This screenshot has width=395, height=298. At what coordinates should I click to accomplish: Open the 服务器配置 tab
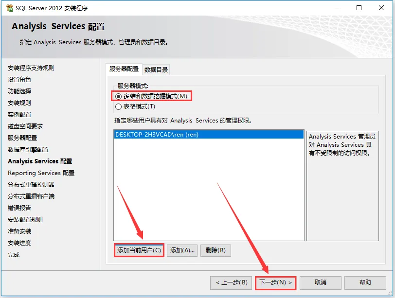[124, 69]
